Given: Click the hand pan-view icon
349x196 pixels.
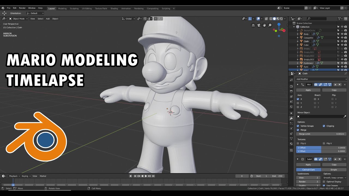Looking at the screenshot, I should click(264, 25).
